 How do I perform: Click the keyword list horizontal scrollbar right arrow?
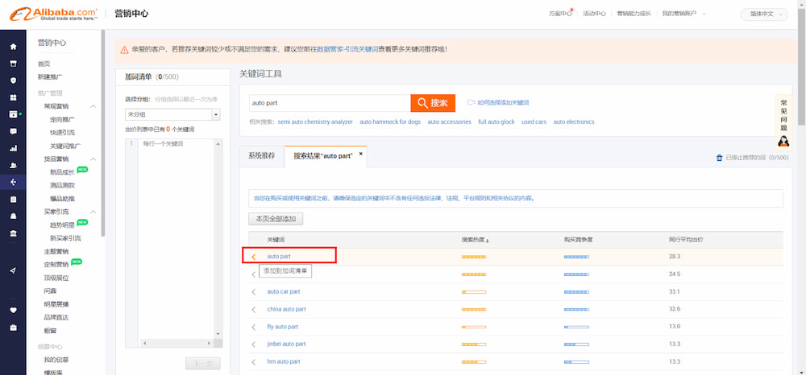pos(209,343)
